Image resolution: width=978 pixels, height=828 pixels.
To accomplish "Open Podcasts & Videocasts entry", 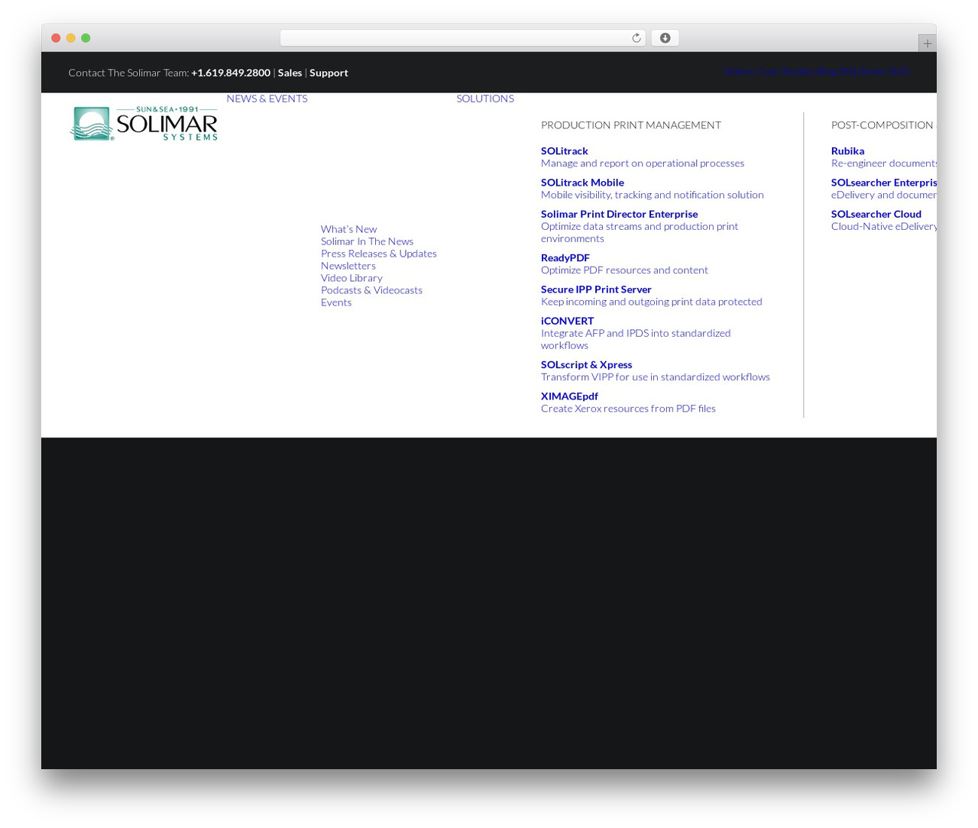I will pyautogui.click(x=371, y=290).
